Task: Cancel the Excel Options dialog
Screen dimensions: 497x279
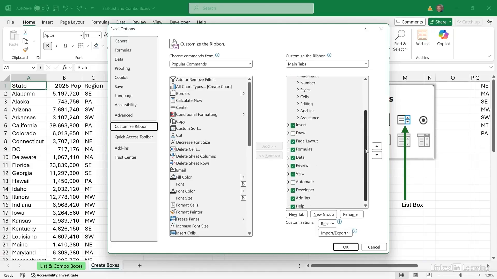Action: pyautogui.click(x=374, y=247)
